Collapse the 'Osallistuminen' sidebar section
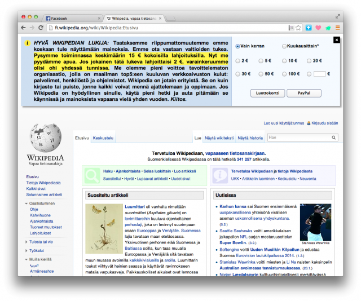This screenshot has height=301, width=361. (27, 203)
